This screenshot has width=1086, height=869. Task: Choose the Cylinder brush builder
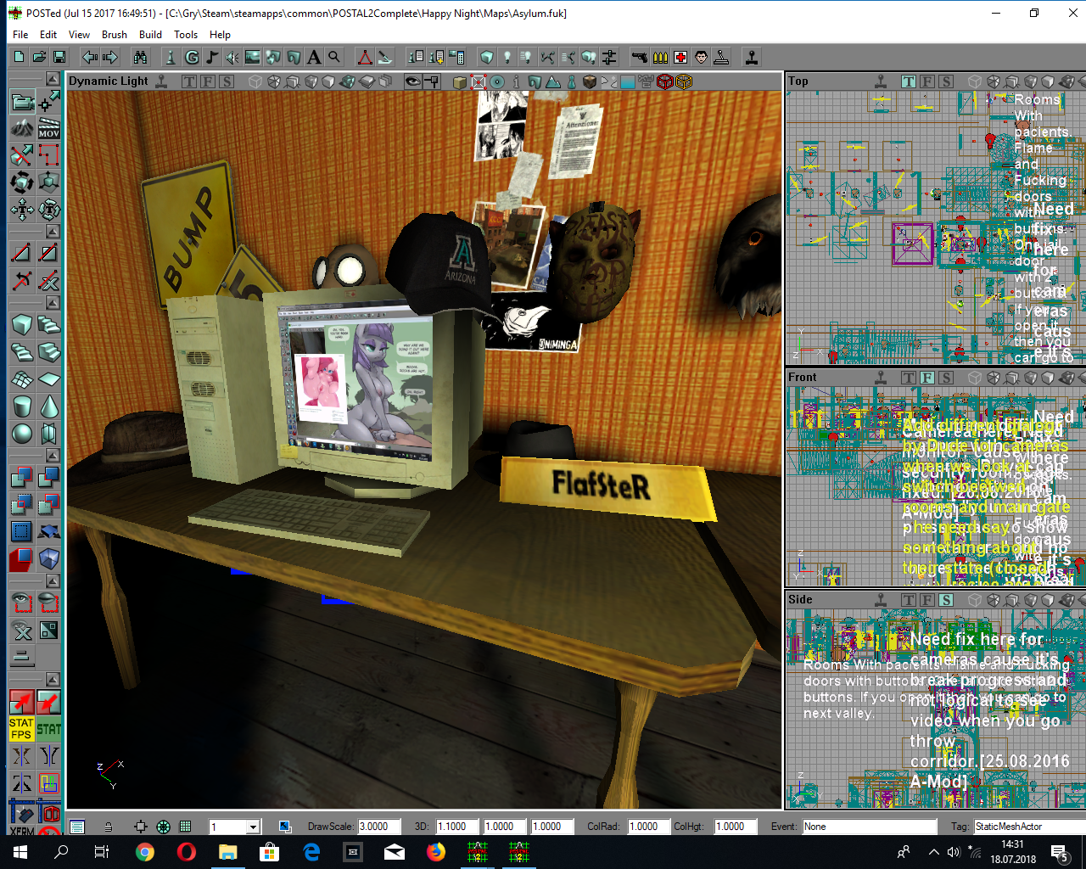click(x=22, y=406)
